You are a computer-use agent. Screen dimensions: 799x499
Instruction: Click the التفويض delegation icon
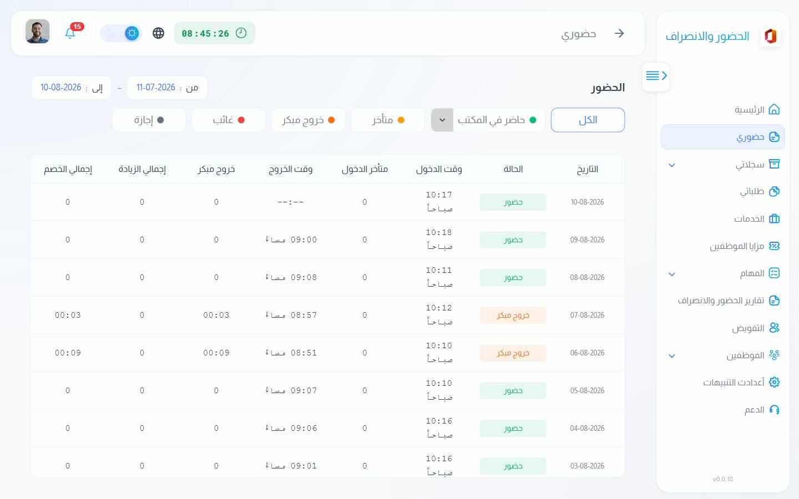tap(774, 328)
